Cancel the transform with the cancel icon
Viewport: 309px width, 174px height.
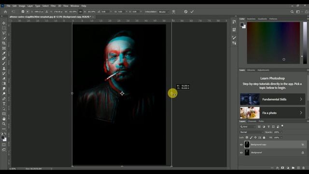coord(185,12)
